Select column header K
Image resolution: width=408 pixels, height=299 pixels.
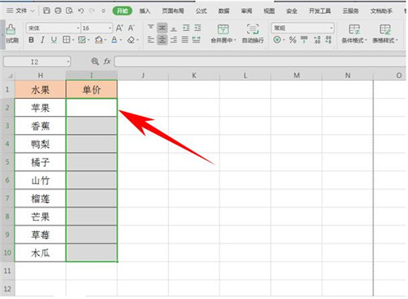pos(194,75)
